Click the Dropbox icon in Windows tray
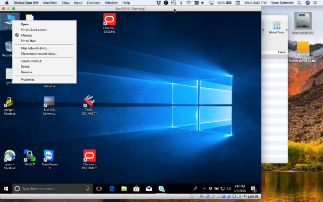 (210, 189)
